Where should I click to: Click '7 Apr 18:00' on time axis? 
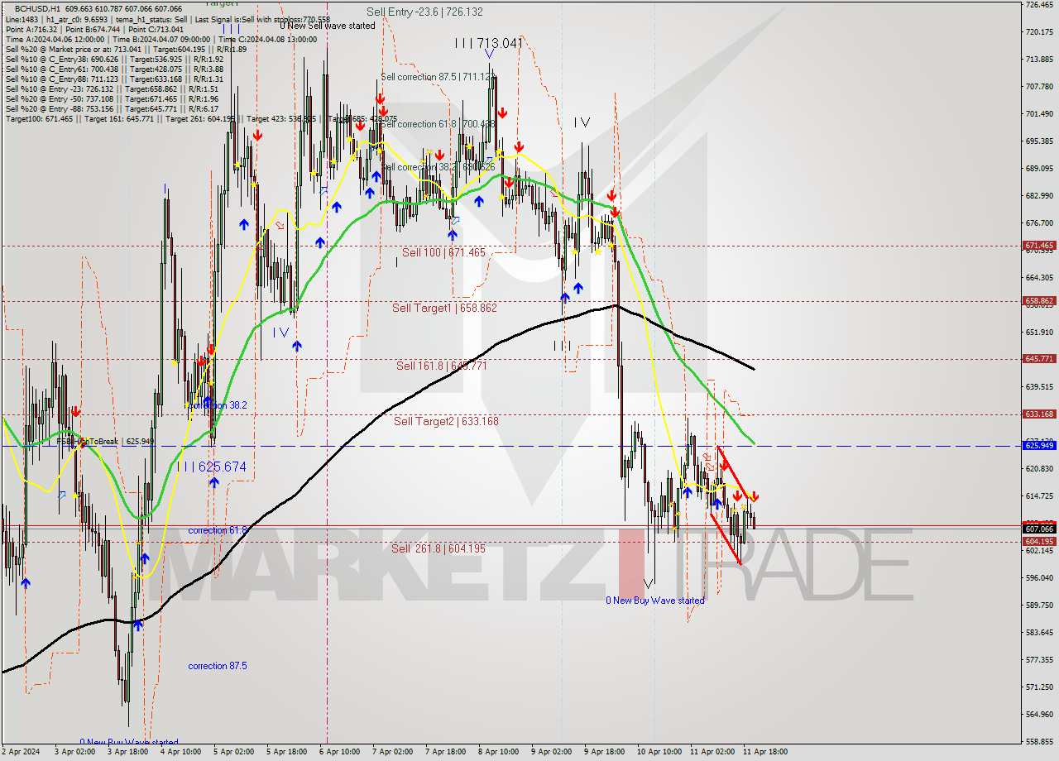(x=445, y=752)
